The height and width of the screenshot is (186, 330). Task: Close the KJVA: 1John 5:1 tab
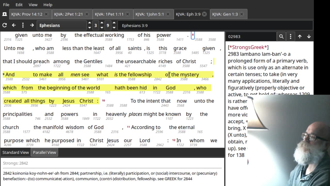tap(168, 14)
